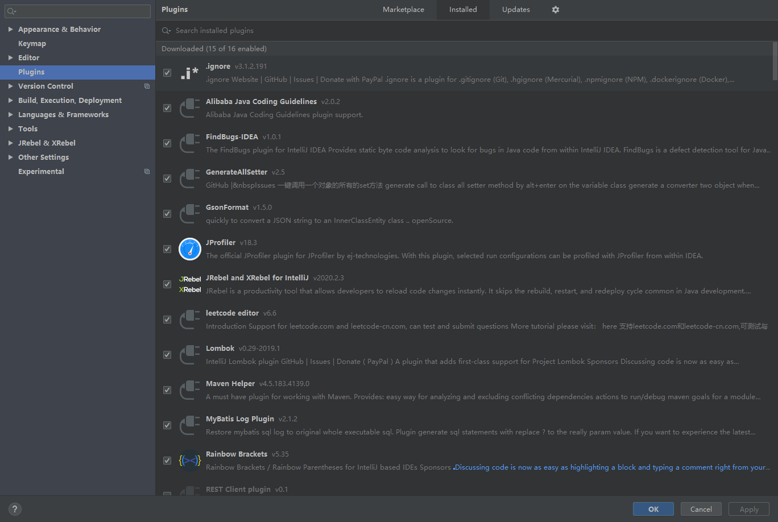Viewport: 778px width, 522px height.
Task: Expand the Tools section arrow
Action: pyautogui.click(x=10, y=129)
